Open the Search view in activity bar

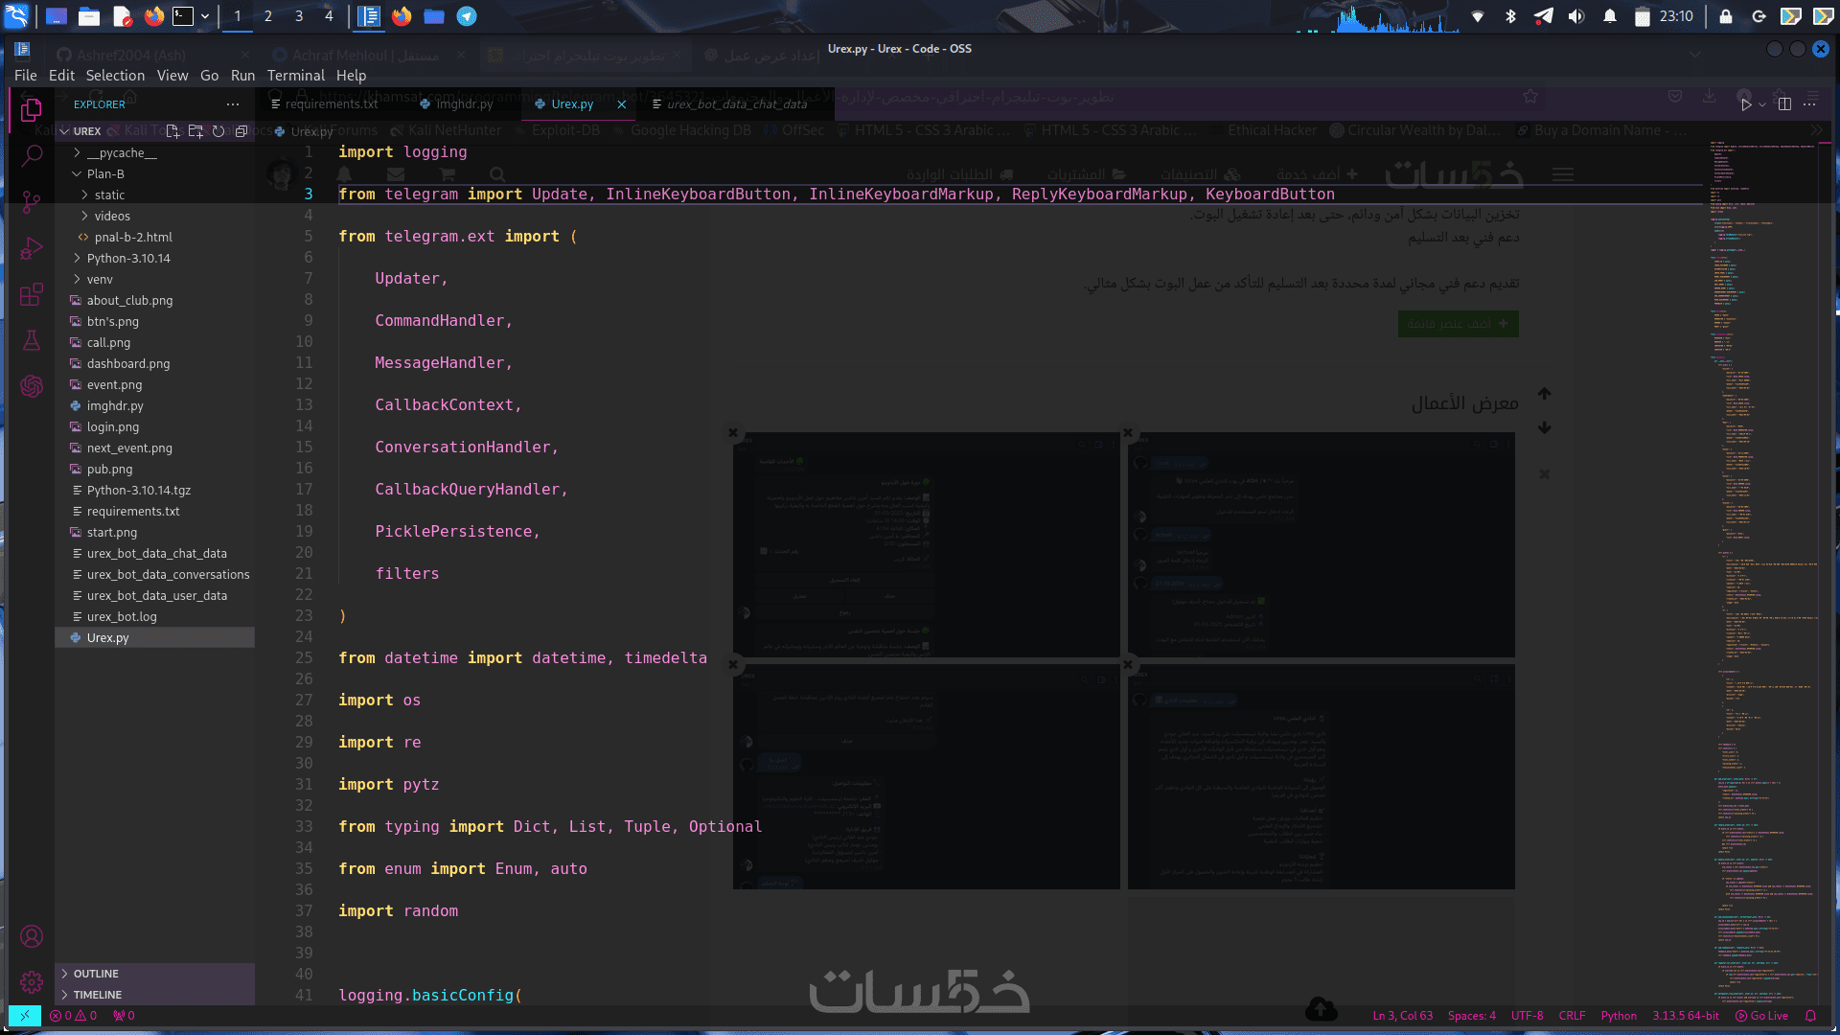(32, 155)
